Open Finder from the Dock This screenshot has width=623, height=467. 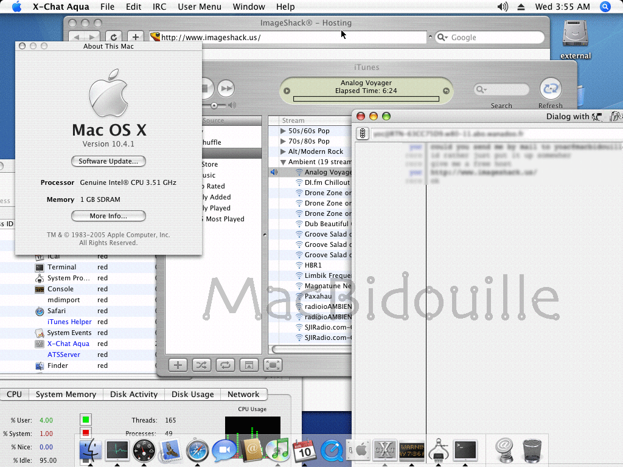point(91,451)
